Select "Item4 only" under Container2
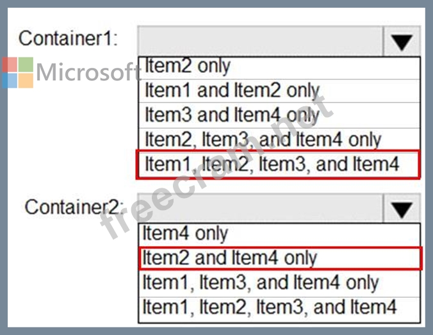433x335 pixels. pyautogui.click(x=279, y=234)
